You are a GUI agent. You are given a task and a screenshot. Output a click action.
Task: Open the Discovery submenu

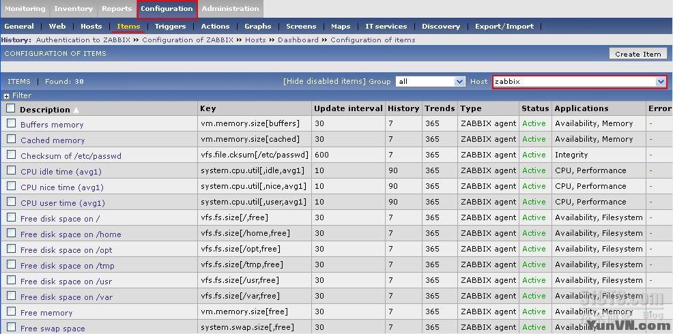(x=441, y=26)
